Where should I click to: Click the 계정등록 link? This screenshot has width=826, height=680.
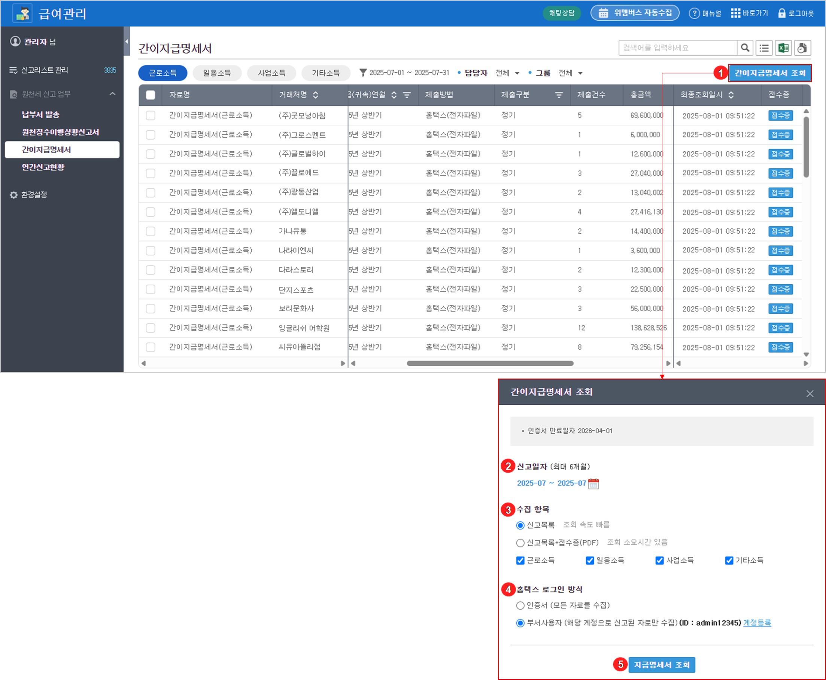pos(757,623)
